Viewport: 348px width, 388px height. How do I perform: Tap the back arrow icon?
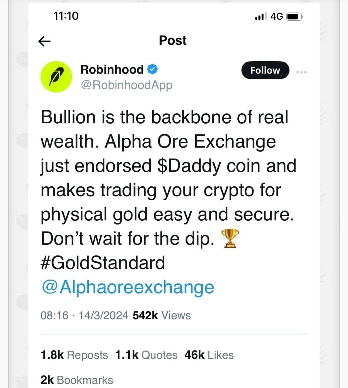45,41
